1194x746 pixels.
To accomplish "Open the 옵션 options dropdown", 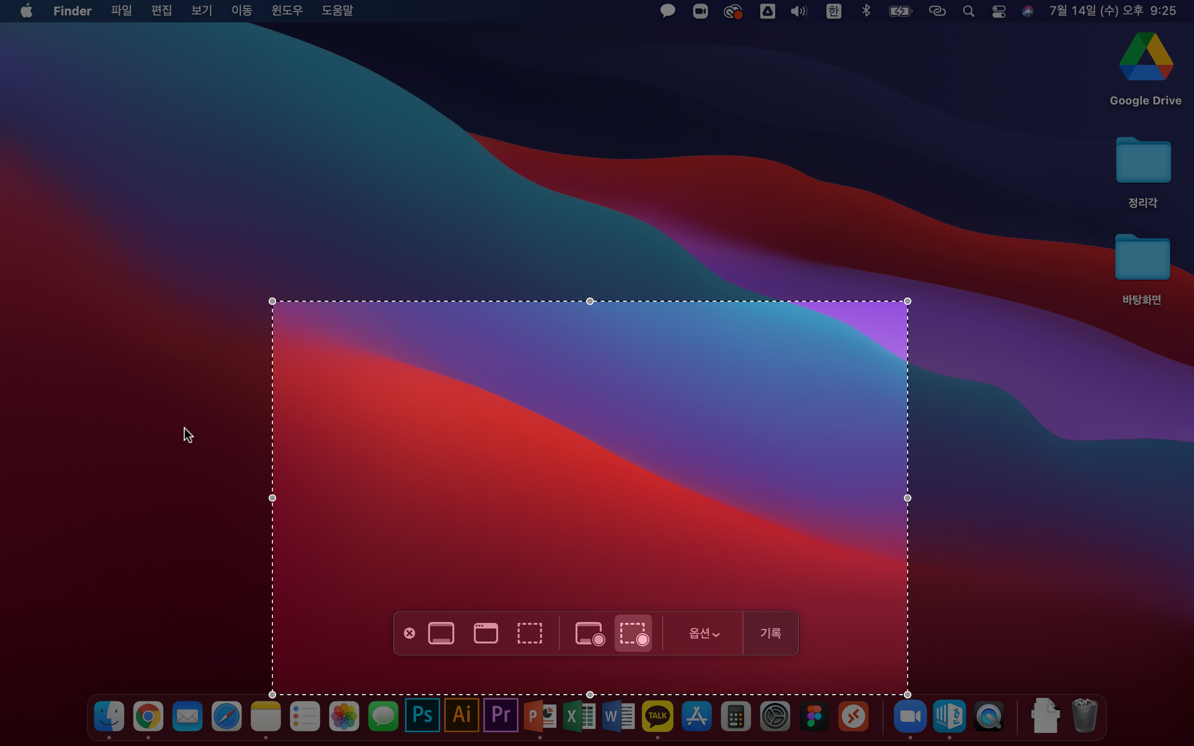I will (x=703, y=633).
